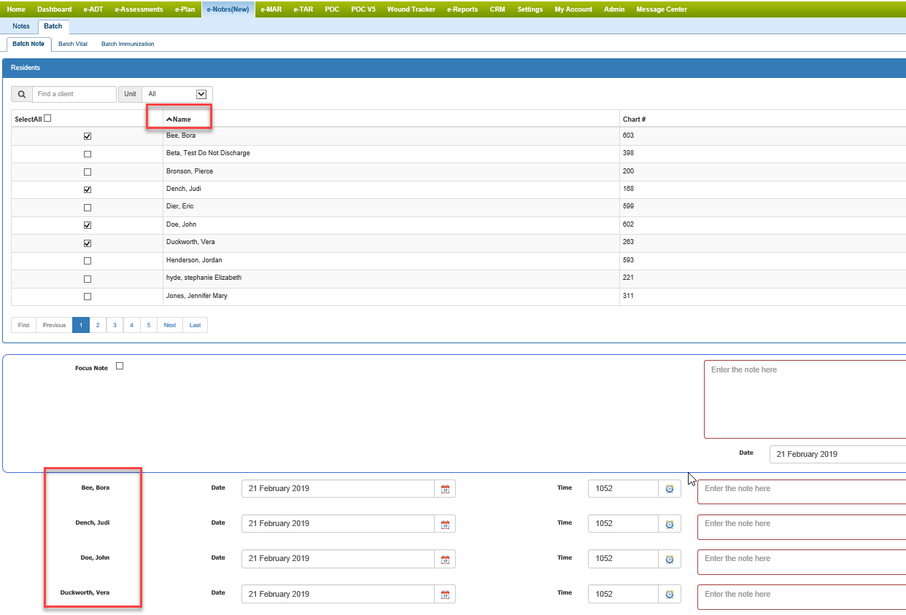Switch to Batch Vital sub-tab

[73, 44]
